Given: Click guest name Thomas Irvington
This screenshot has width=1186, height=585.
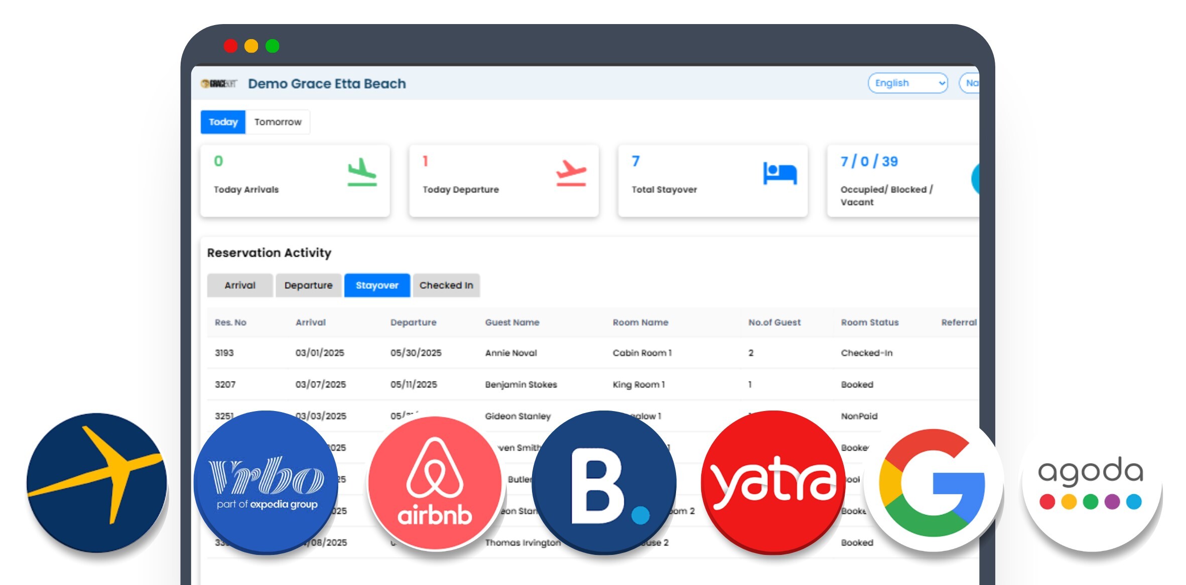Looking at the screenshot, I should (523, 542).
